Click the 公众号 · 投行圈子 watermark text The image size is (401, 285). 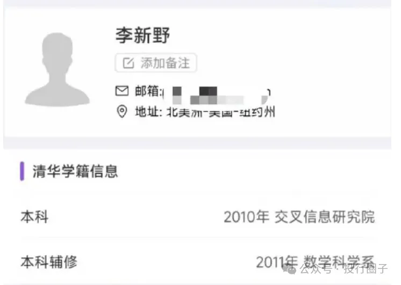tap(343, 269)
